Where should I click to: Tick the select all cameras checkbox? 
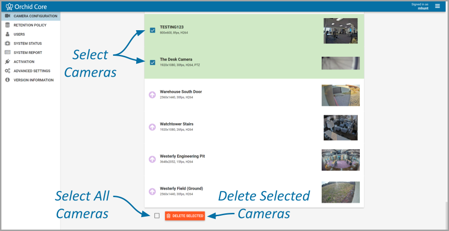click(x=157, y=216)
